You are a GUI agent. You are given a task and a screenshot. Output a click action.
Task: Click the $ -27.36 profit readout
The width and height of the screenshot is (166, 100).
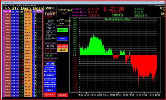(x=114, y=9)
